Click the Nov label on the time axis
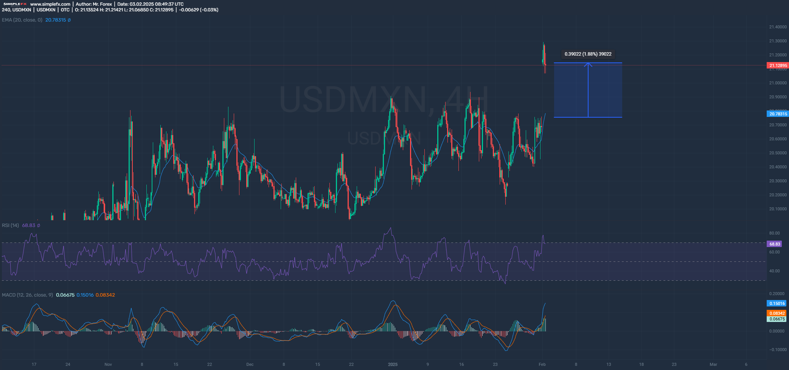The image size is (789, 370). coord(108,365)
